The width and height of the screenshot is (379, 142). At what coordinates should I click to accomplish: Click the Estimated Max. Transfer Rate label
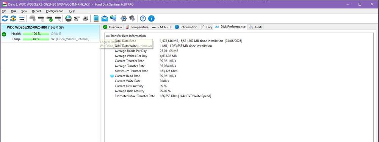point(135,96)
